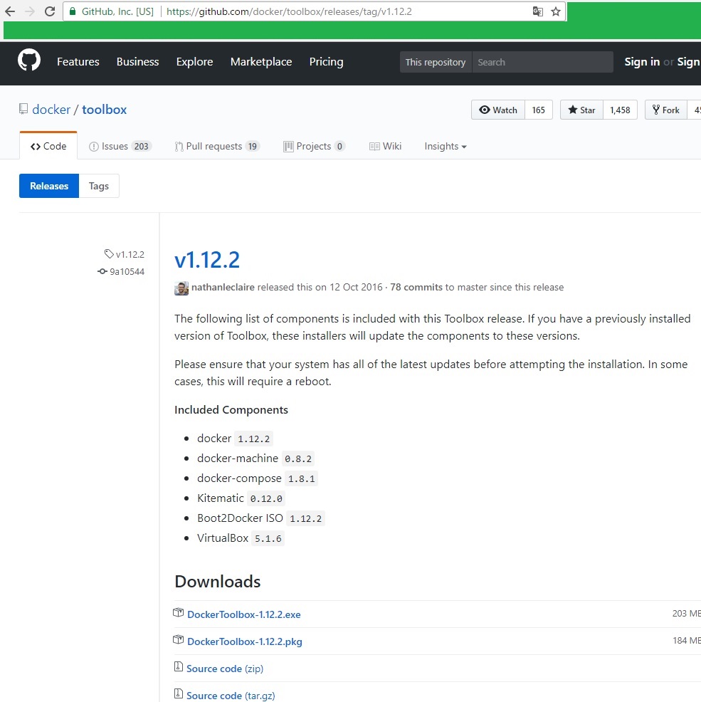Open the Pricing nav item
This screenshot has height=702, width=701.
point(327,62)
